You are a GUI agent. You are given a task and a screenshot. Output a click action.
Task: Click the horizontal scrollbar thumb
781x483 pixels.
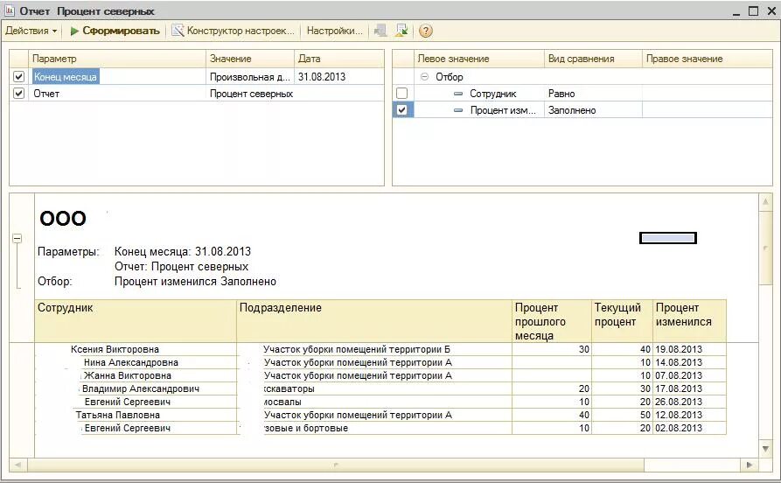click(x=336, y=465)
